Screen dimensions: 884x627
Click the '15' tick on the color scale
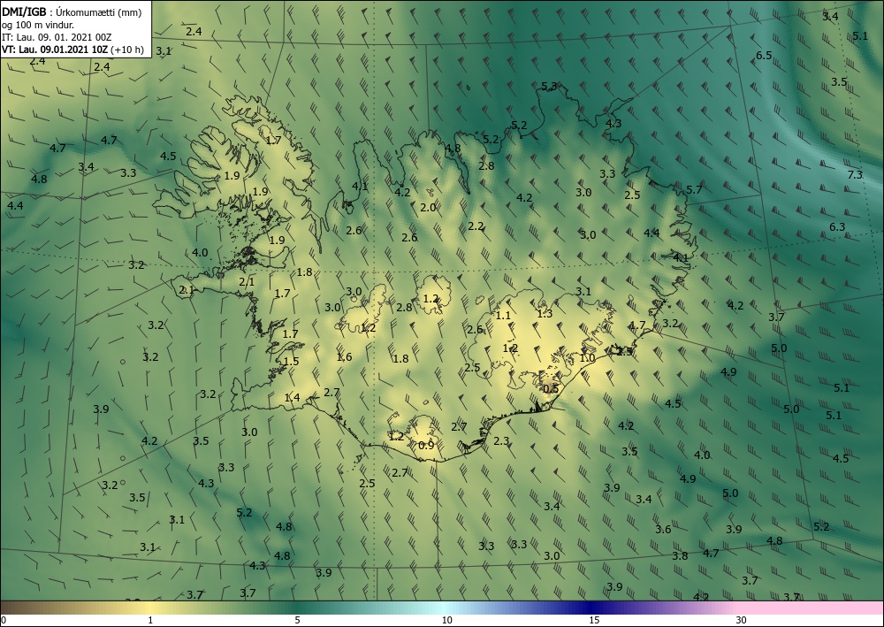594,620
